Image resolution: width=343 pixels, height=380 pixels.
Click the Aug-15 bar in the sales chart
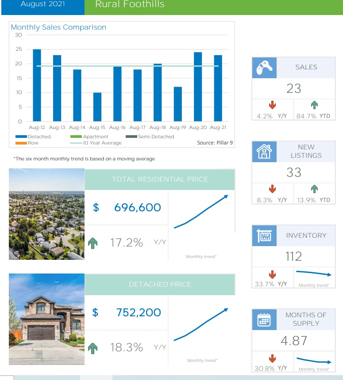click(x=97, y=107)
